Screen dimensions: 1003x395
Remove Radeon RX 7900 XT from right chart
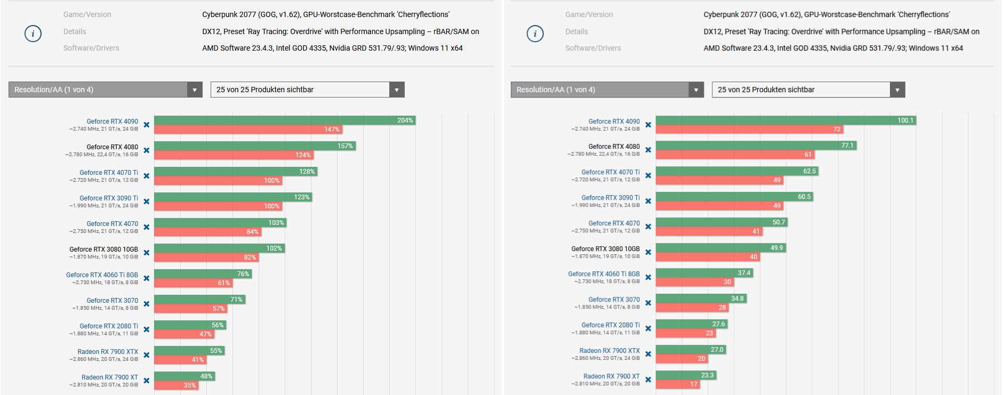[648, 380]
